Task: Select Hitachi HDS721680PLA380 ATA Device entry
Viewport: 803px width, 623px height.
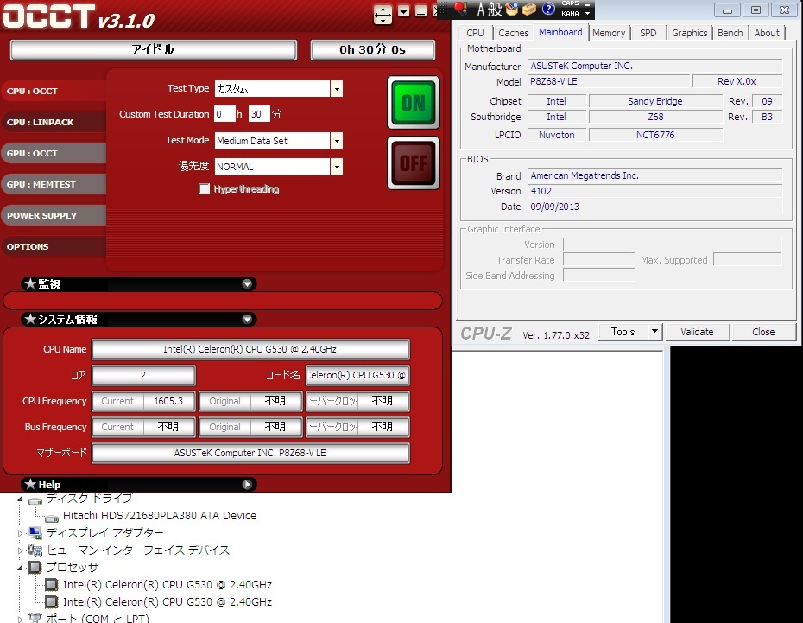Action: pyautogui.click(x=159, y=515)
